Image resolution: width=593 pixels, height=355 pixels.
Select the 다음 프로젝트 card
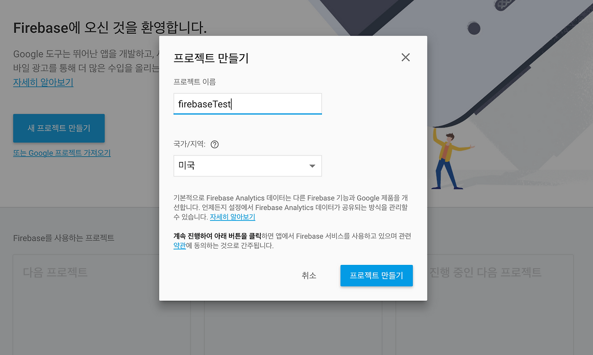tap(102, 305)
